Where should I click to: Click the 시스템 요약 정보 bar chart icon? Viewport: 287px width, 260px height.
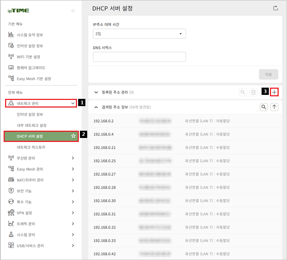(x=11, y=34)
